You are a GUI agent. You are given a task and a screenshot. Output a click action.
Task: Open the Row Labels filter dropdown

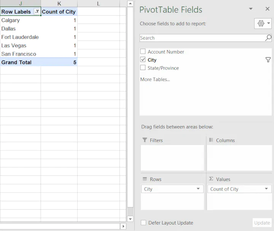point(37,11)
